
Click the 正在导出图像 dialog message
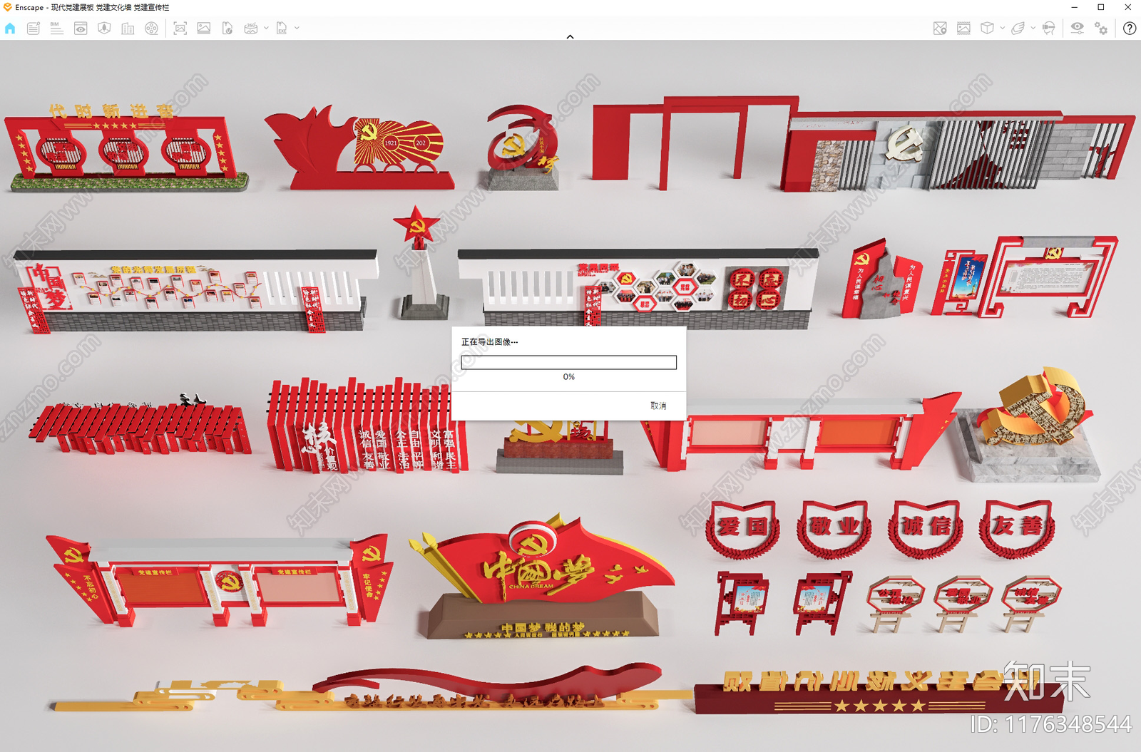[489, 342]
